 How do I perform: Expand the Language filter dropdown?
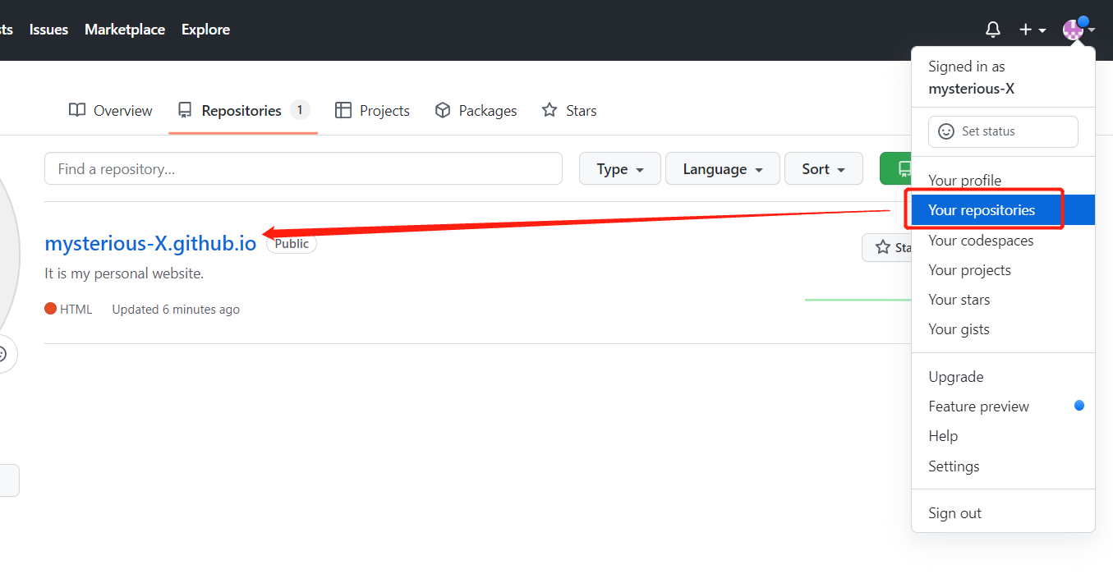click(x=722, y=169)
